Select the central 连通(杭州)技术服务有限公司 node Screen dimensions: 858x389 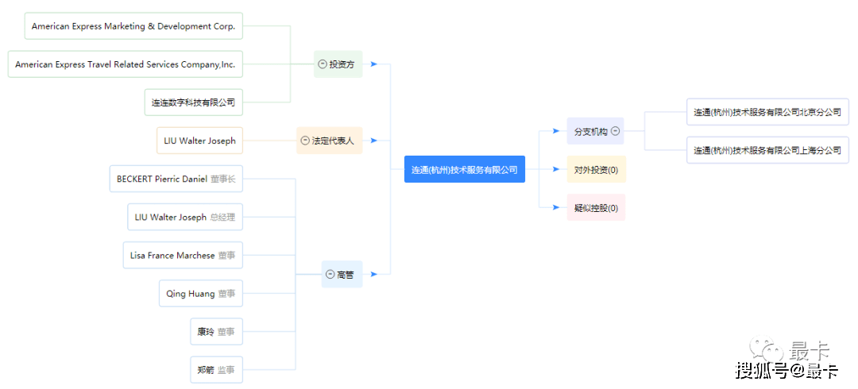click(465, 170)
